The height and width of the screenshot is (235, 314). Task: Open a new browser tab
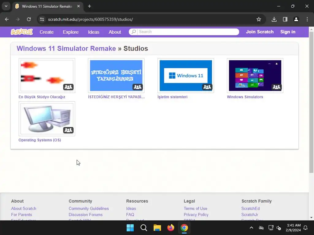(90, 6)
